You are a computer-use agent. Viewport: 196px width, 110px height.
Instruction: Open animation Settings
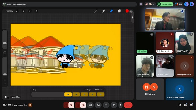click(x=88, y=90)
